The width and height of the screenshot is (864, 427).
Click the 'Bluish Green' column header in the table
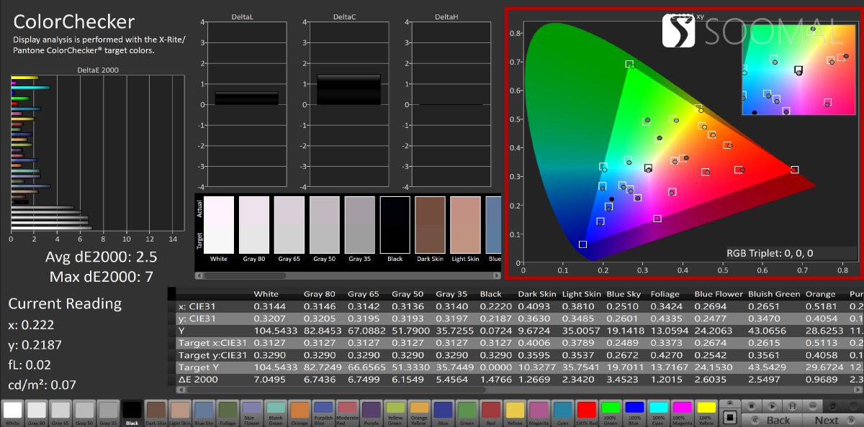(x=773, y=294)
